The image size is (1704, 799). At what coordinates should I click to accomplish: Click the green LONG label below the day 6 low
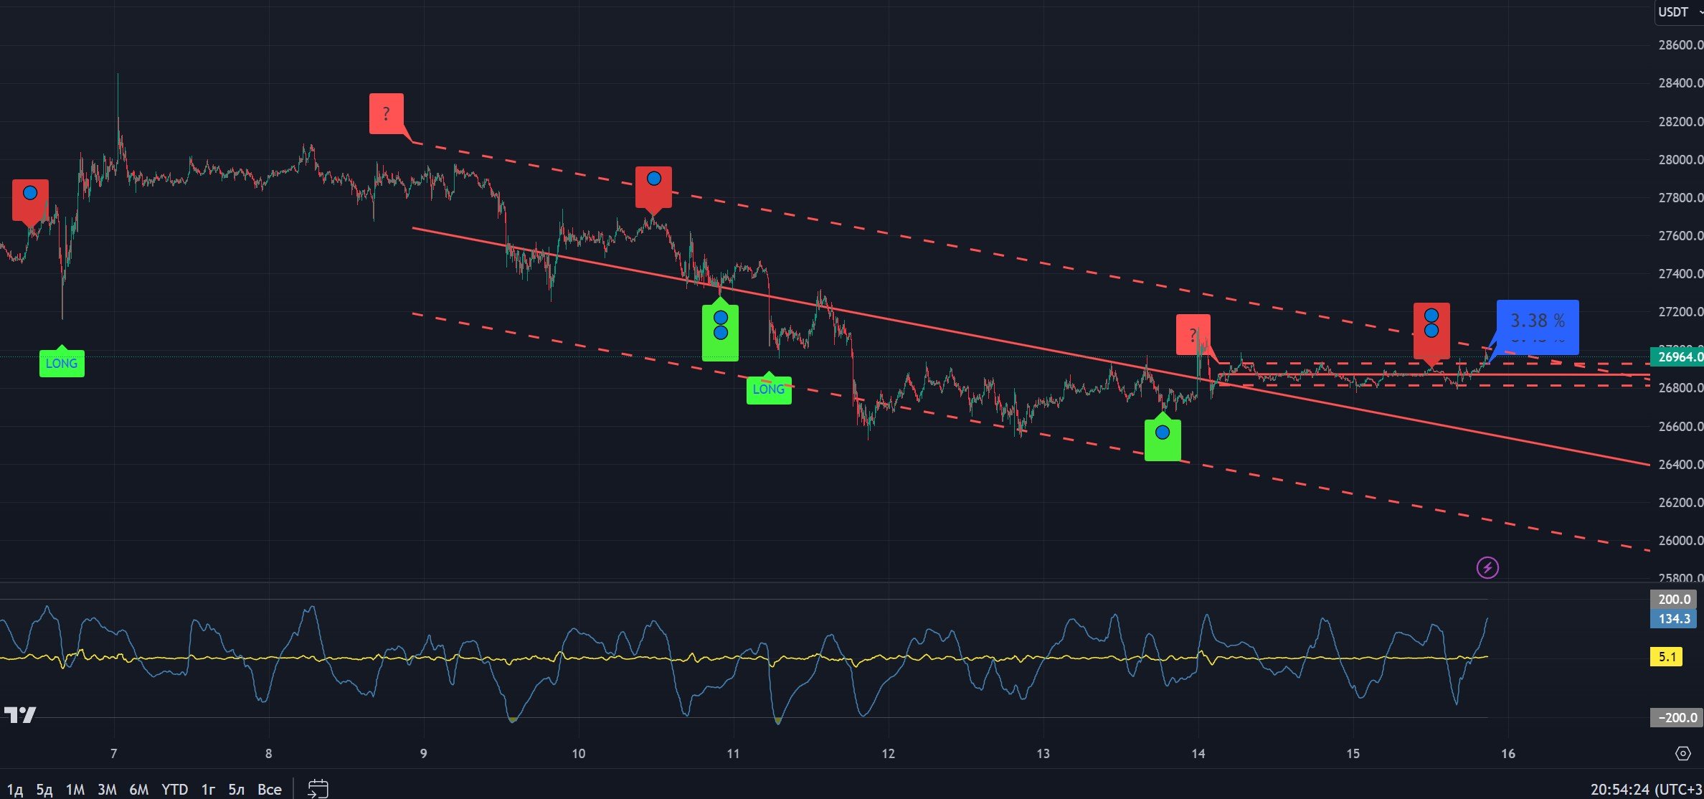(62, 364)
